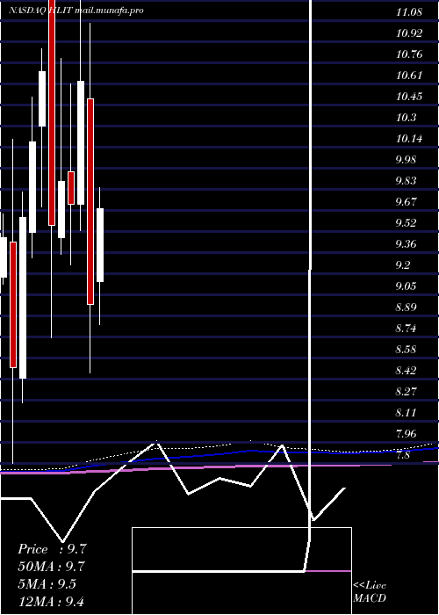Click the 8.58 price axis label
The image size is (439, 615).
(407, 350)
